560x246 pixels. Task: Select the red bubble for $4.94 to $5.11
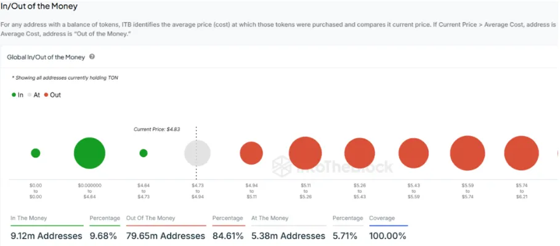point(251,153)
